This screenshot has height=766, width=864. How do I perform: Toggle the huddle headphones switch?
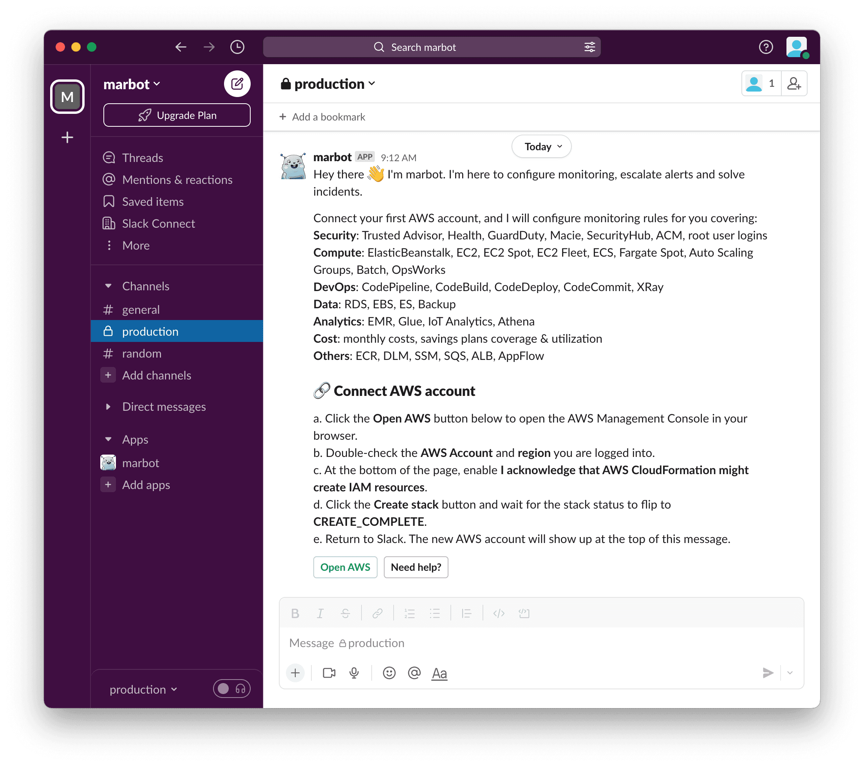tap(231, 689)
